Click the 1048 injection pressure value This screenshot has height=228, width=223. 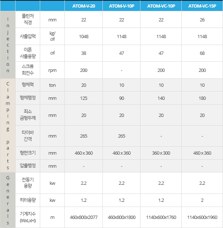coord(84,37)
